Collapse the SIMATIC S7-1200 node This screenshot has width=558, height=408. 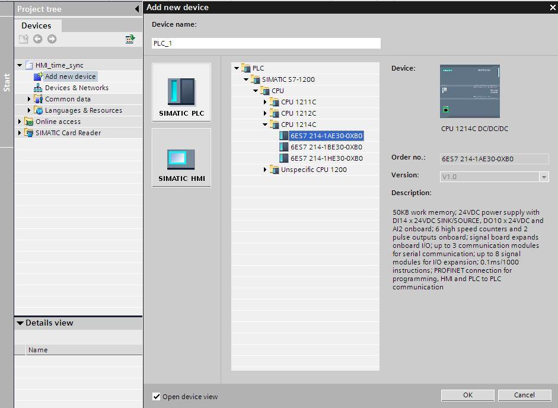pos(246,79)
